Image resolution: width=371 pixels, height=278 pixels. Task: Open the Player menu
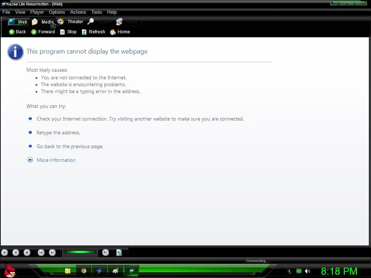point(37,12)
